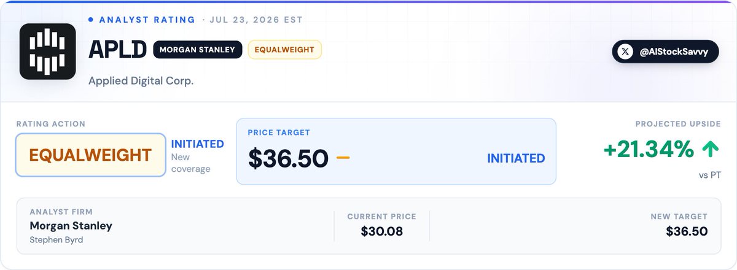Click the new target $36.50 value
Viewport: 737px width, 270px height.
(x=687, y=232)
